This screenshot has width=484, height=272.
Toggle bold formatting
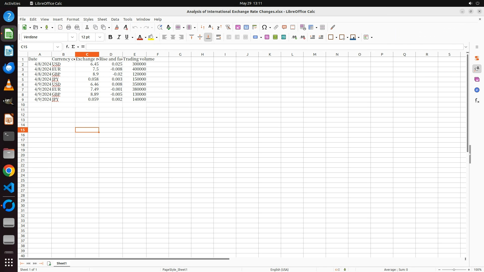pyautogui.click(x=110, y=37)
